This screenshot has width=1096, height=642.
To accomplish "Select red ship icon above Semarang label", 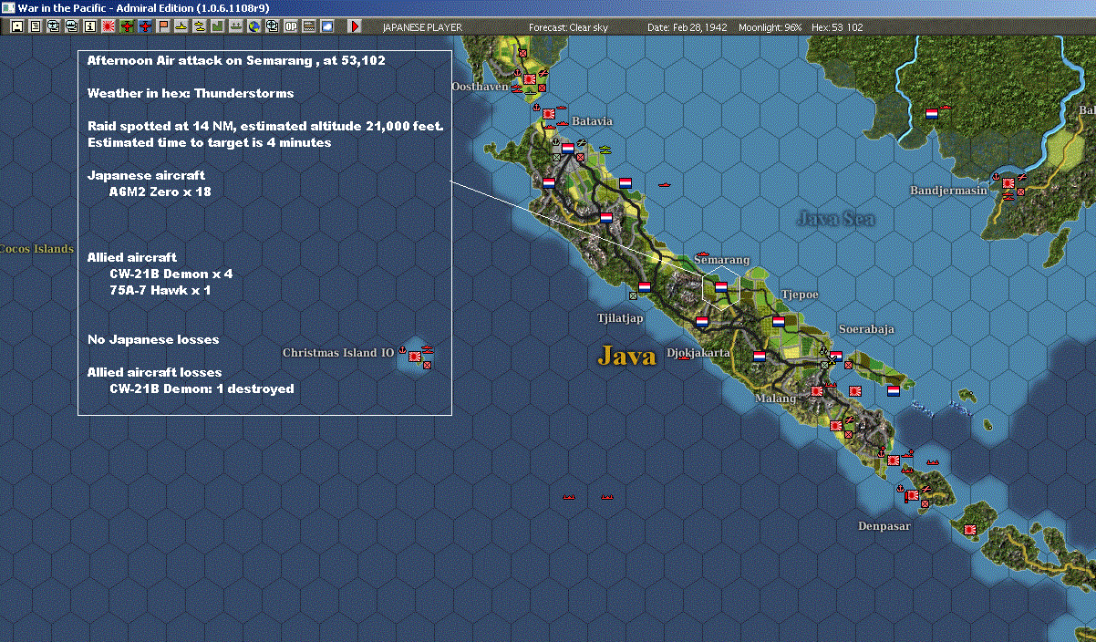I will tap(702, 254).
